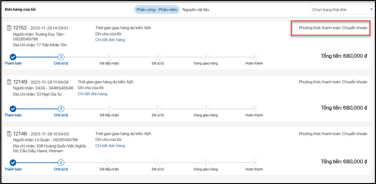The image size is (376, 184).
Task: Open Chi tiết đơn hàng for order 12152
Action: pos(110,40)
